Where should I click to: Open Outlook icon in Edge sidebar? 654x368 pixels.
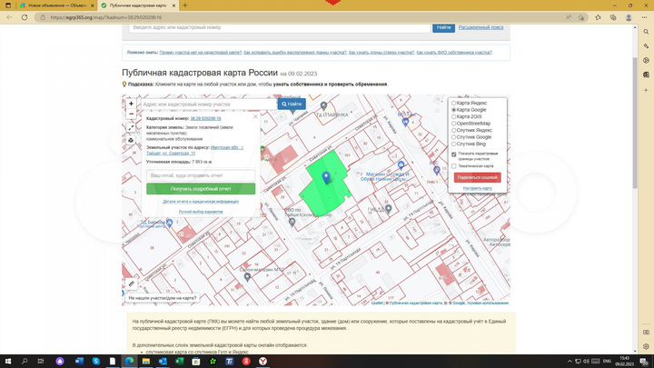tap(646, 75)
